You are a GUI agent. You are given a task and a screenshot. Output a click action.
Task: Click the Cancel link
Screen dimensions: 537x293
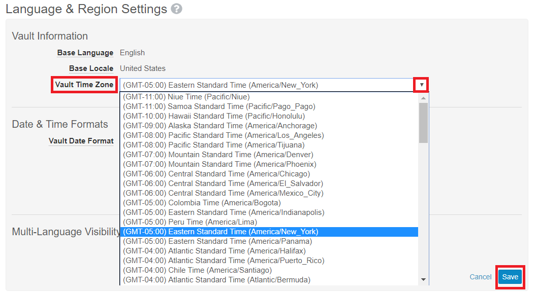(x=481, y=277)
